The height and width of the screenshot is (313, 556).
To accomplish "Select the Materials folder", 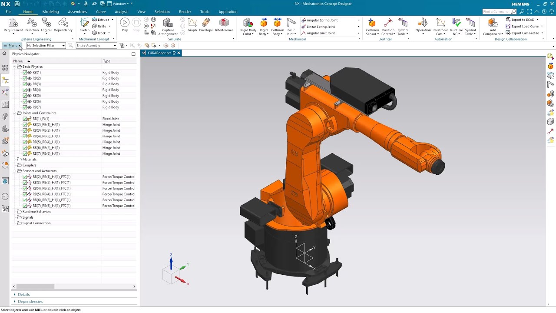I will [x=29, y=160].
